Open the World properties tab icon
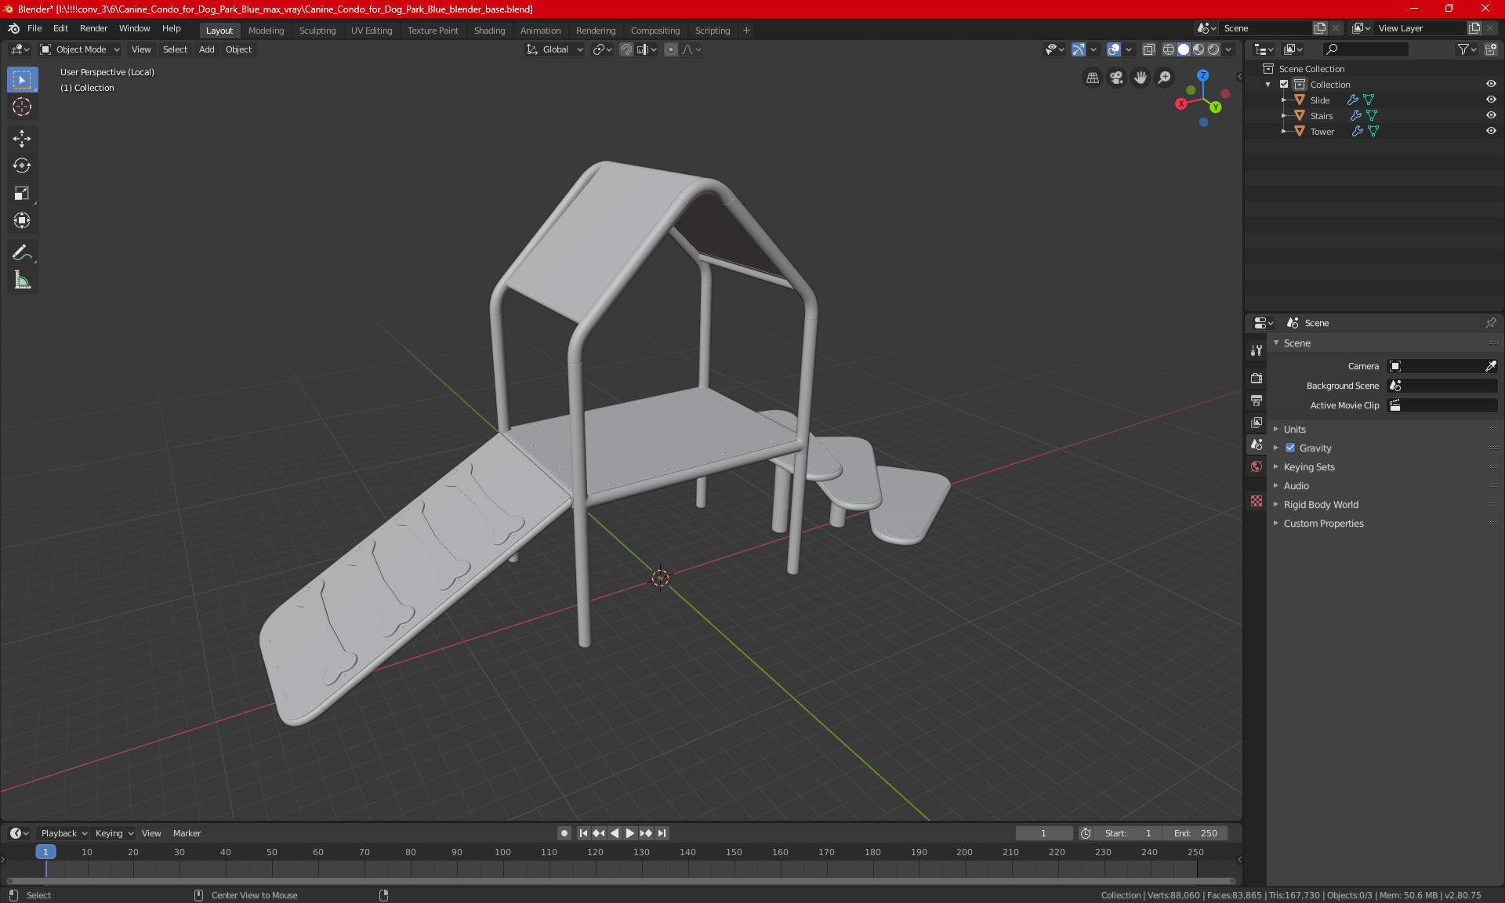 click(x=1257, y=466)
